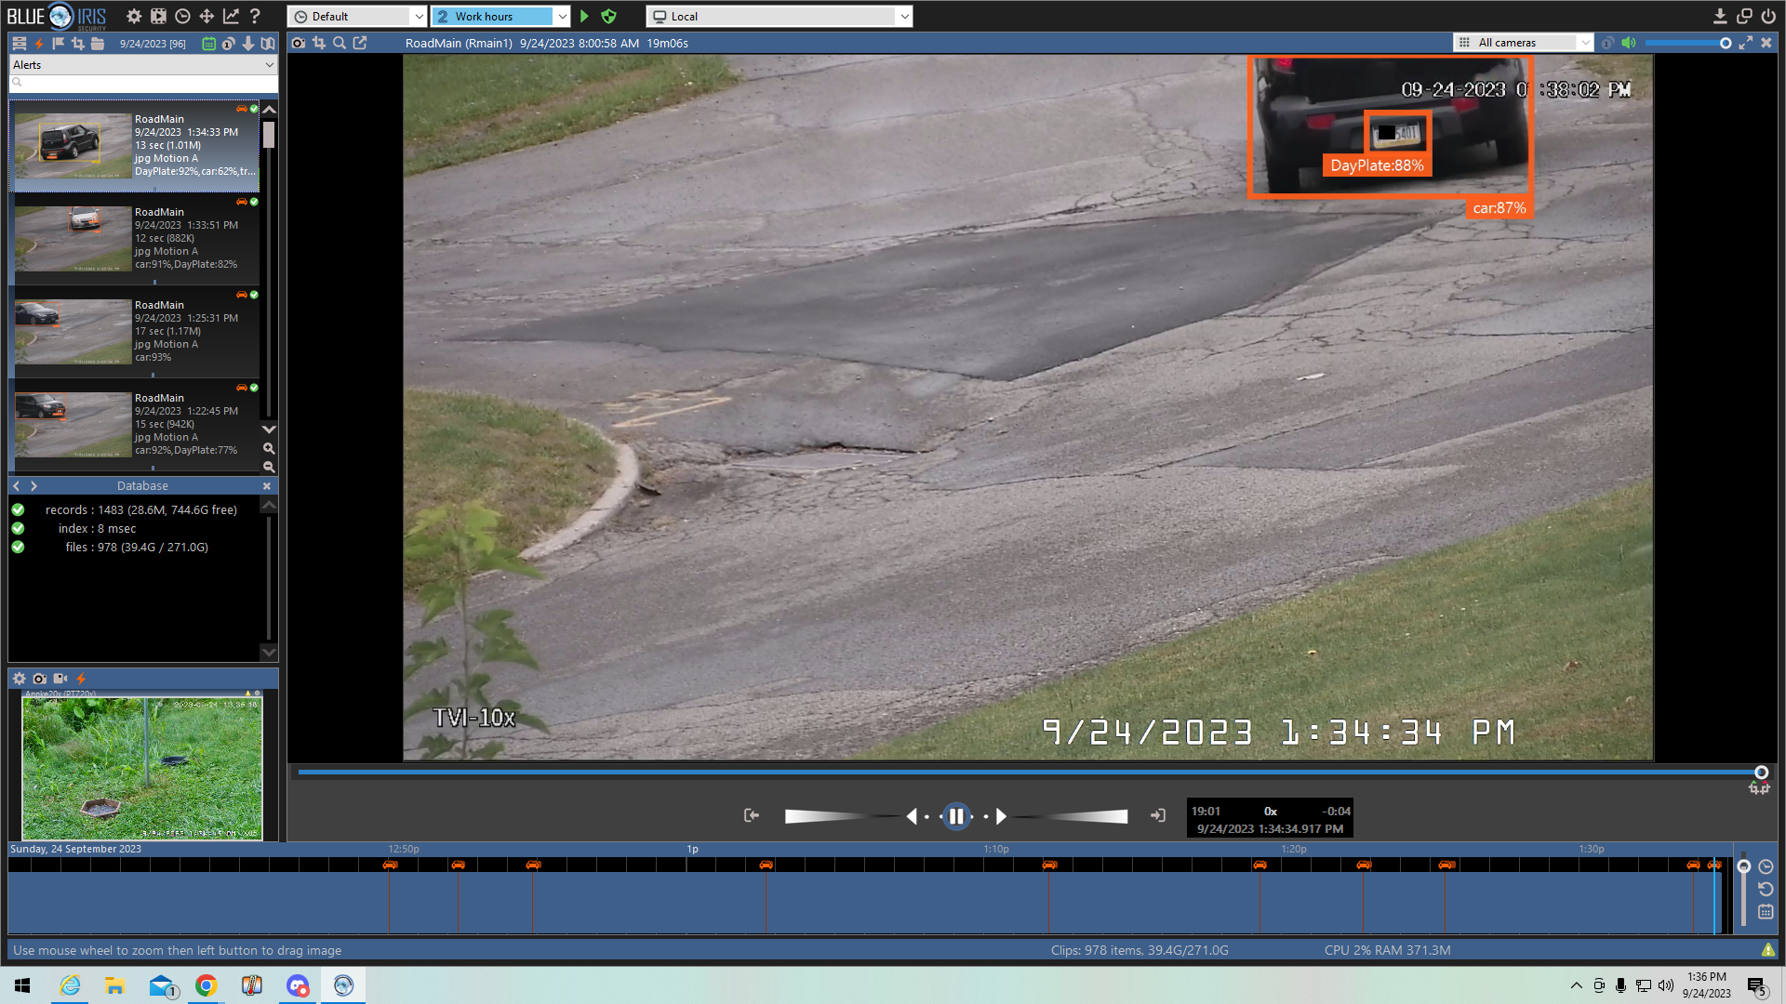The image size is (1786, 1004).
Task: Open Chrome from the Windows taskbar
Action: tap(207, 985)
